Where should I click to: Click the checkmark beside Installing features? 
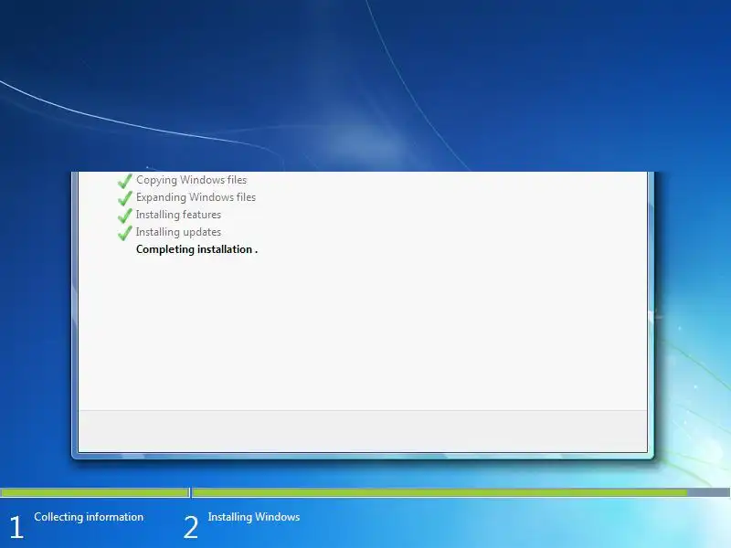pyautogui.click(x=125, y=216)
